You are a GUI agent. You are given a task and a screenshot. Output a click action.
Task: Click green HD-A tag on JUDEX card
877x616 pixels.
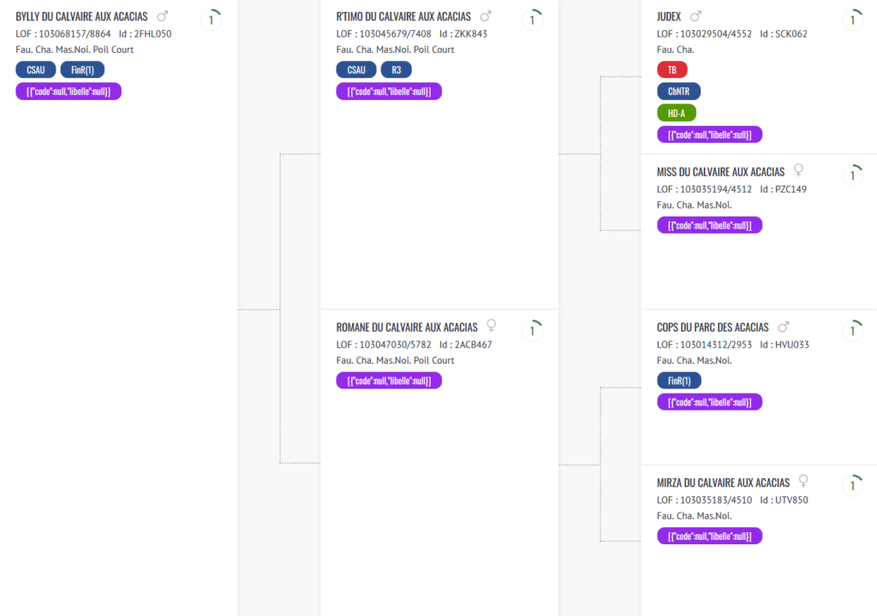point(677,114)
